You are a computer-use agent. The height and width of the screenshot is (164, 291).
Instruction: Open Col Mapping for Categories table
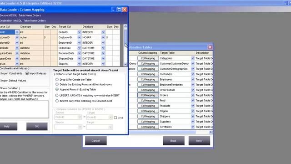(x=148, y=58)
